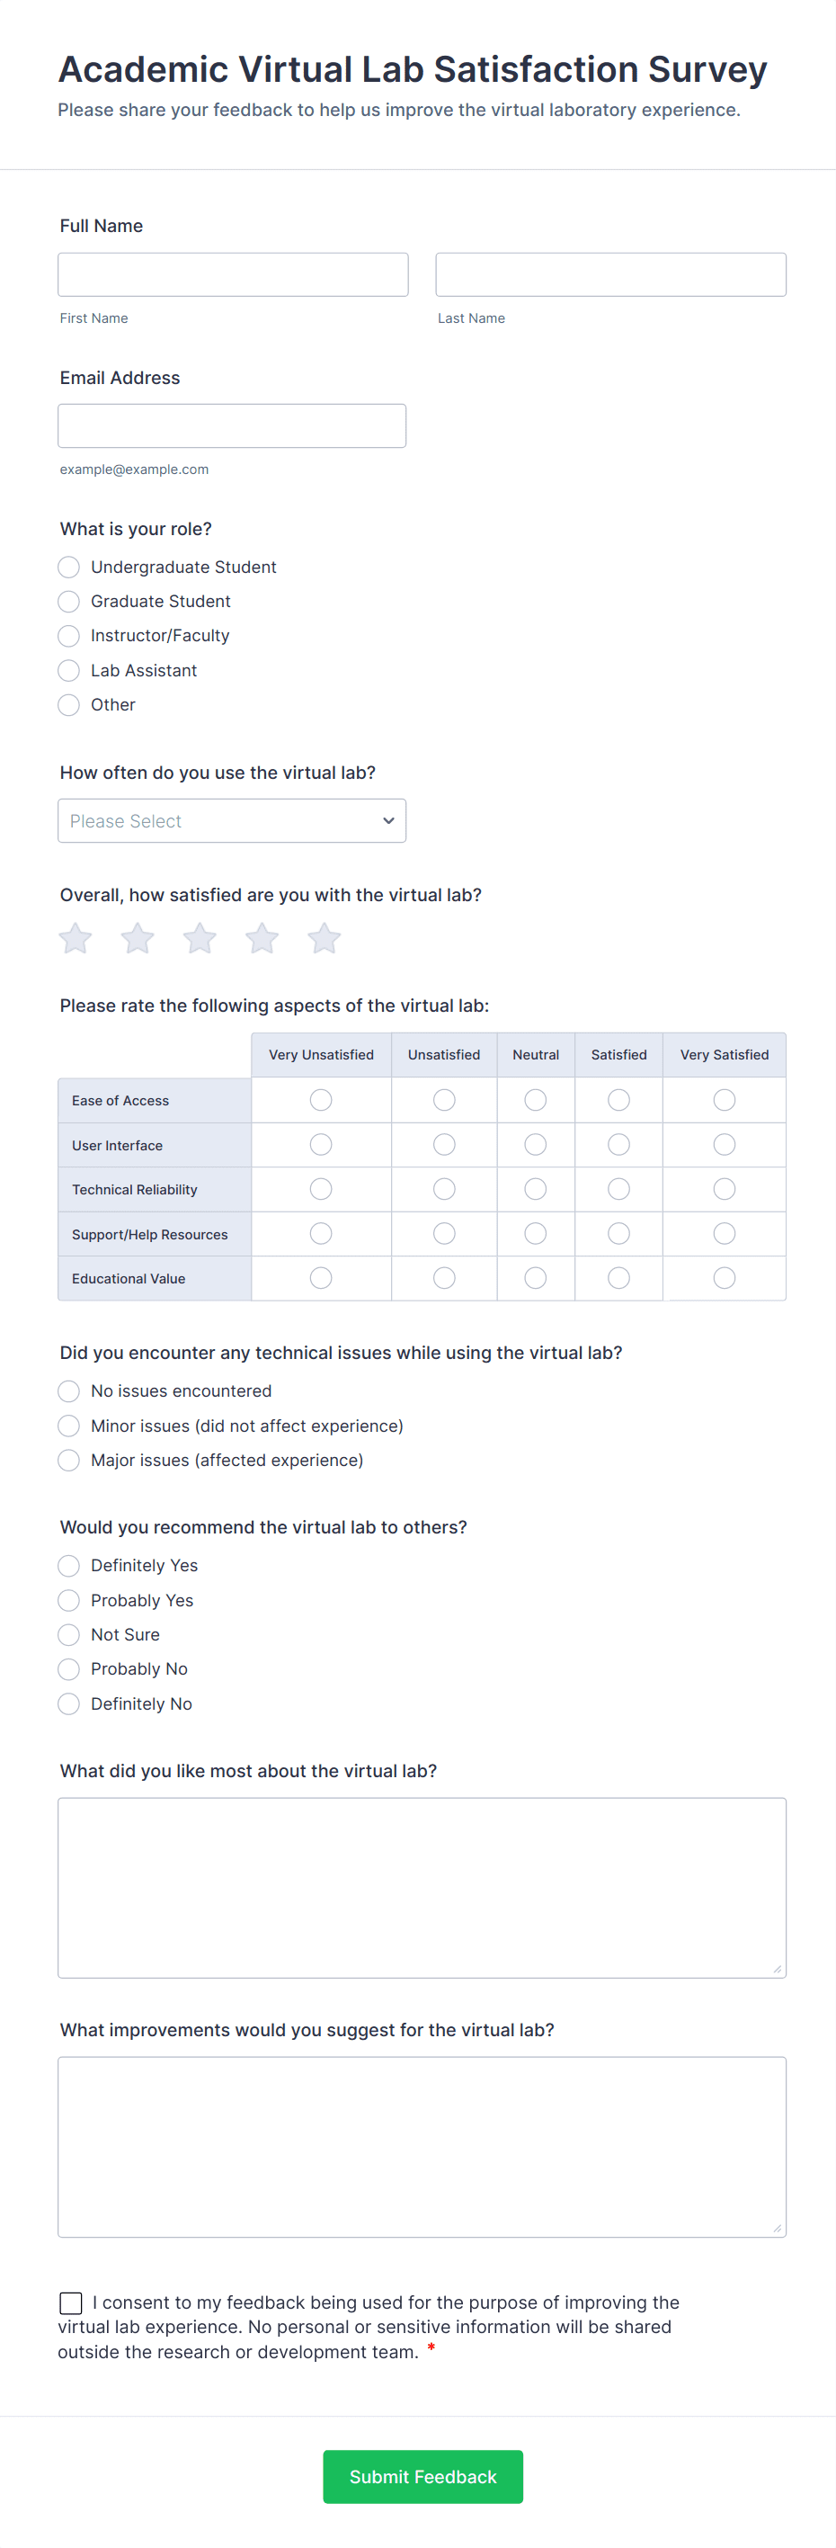The height and width of the screenshot is (2548, 836).
Task: Select "Not Sure" recommendation option
Action: [x=68, y=1634]
